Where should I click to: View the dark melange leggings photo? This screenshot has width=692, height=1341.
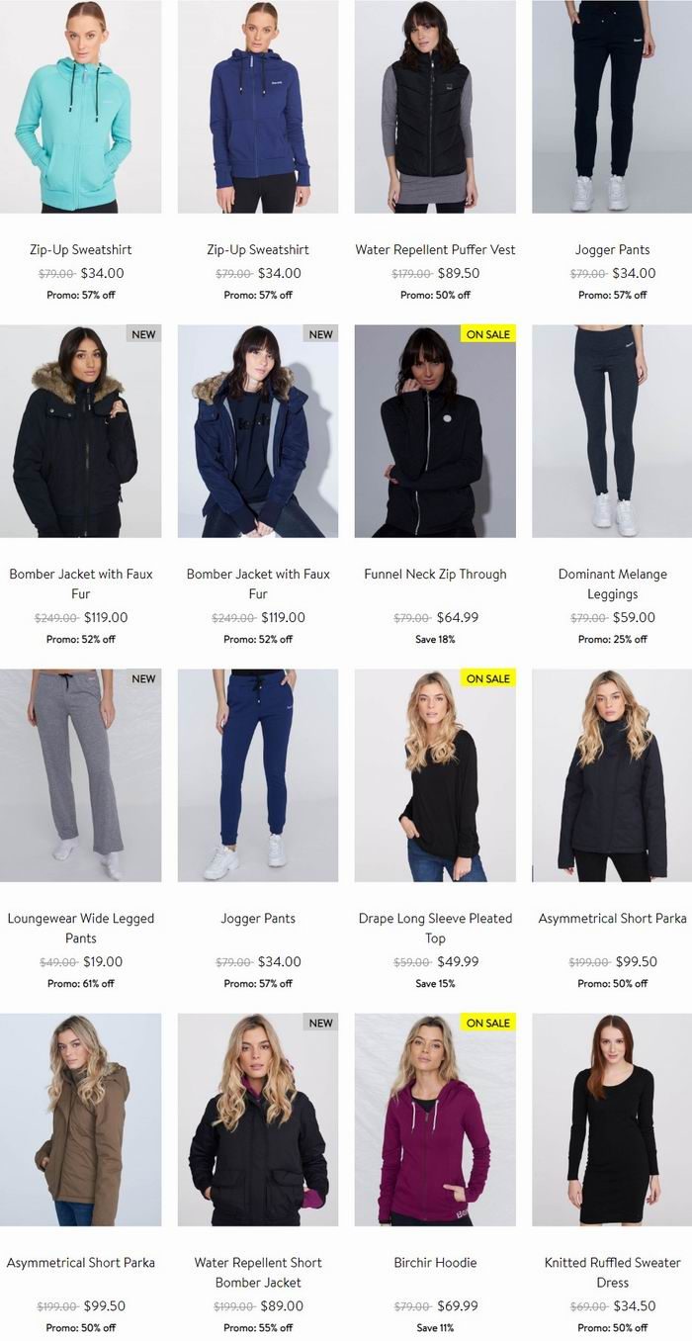[x=612, y=431]
